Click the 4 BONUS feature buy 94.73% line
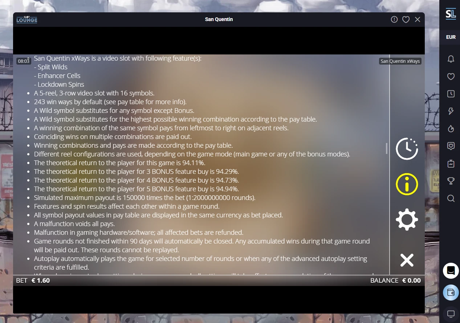 click(137, 180)
